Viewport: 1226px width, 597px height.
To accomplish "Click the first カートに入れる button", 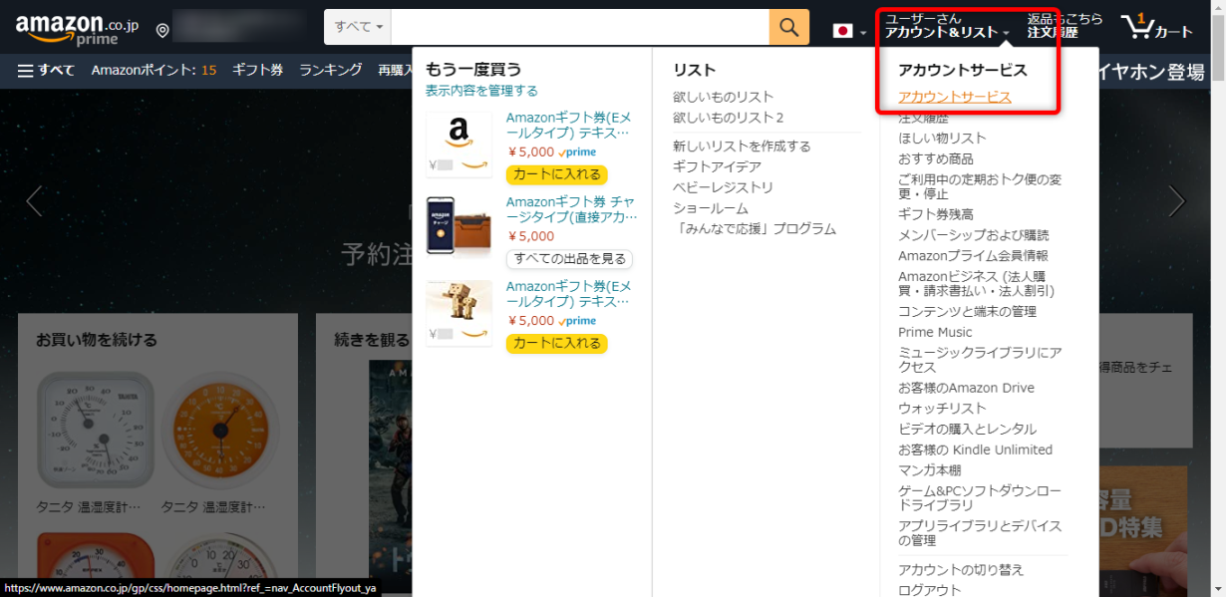I will 556,174.
